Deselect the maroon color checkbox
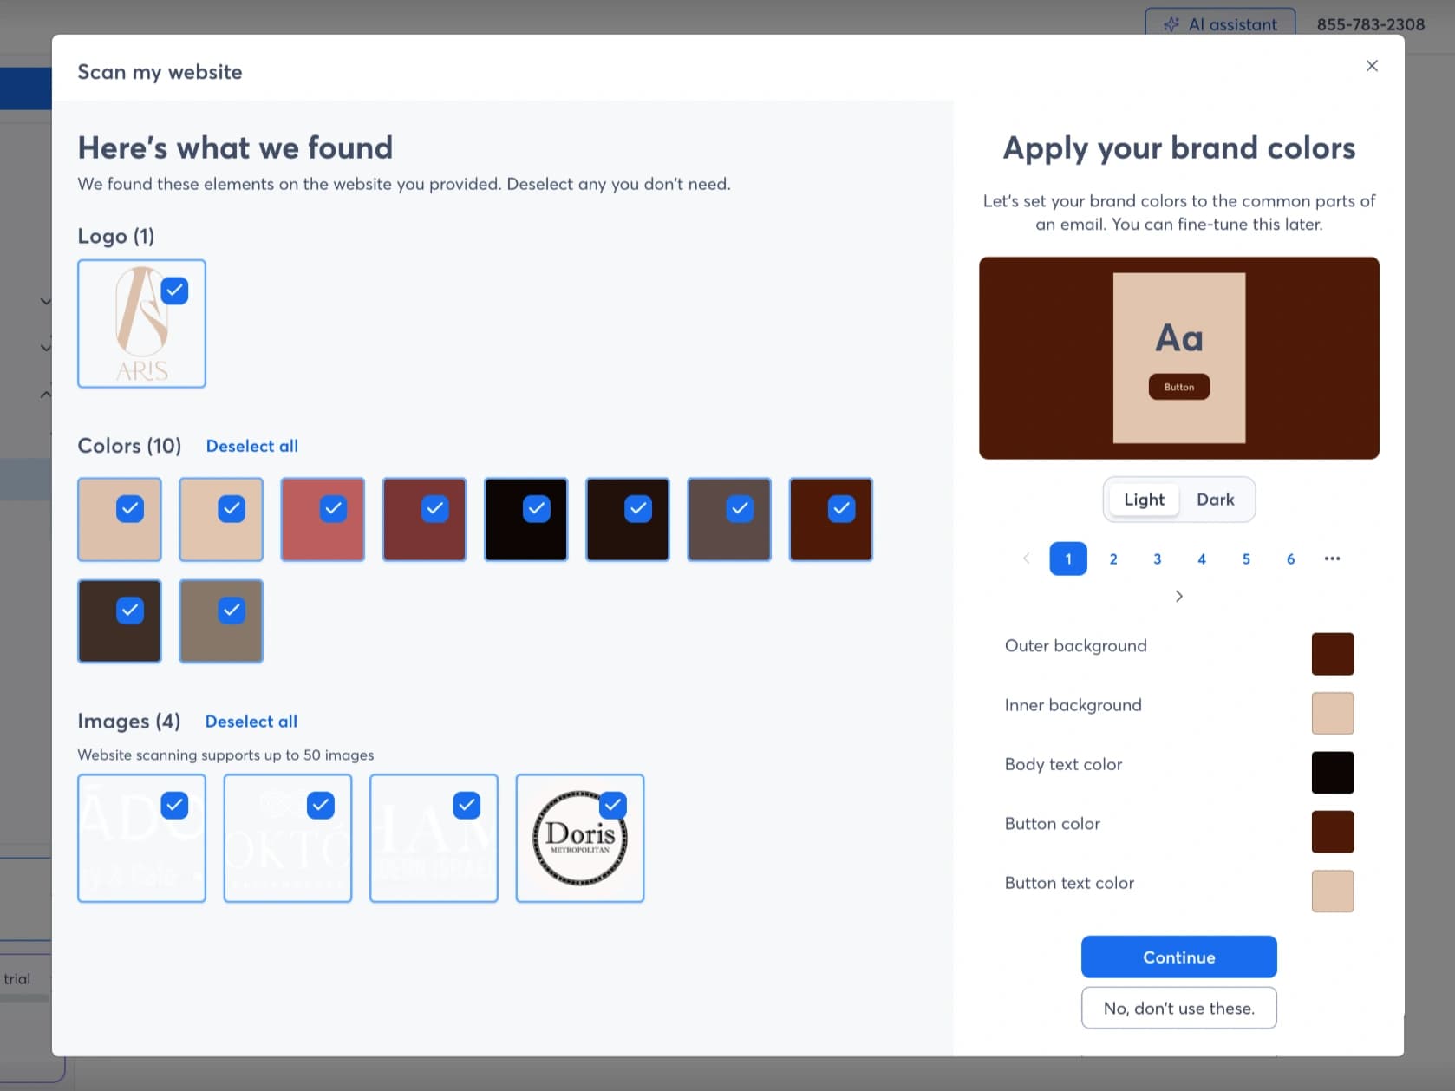The height and width of the screenshot is (1091, 1455). 435,508
